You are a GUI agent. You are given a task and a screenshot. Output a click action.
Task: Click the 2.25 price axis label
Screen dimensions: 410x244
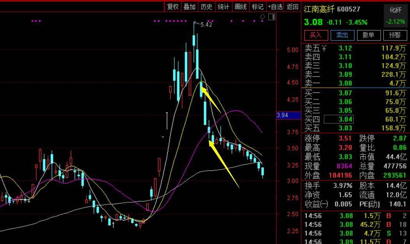(x=293, y=231)
